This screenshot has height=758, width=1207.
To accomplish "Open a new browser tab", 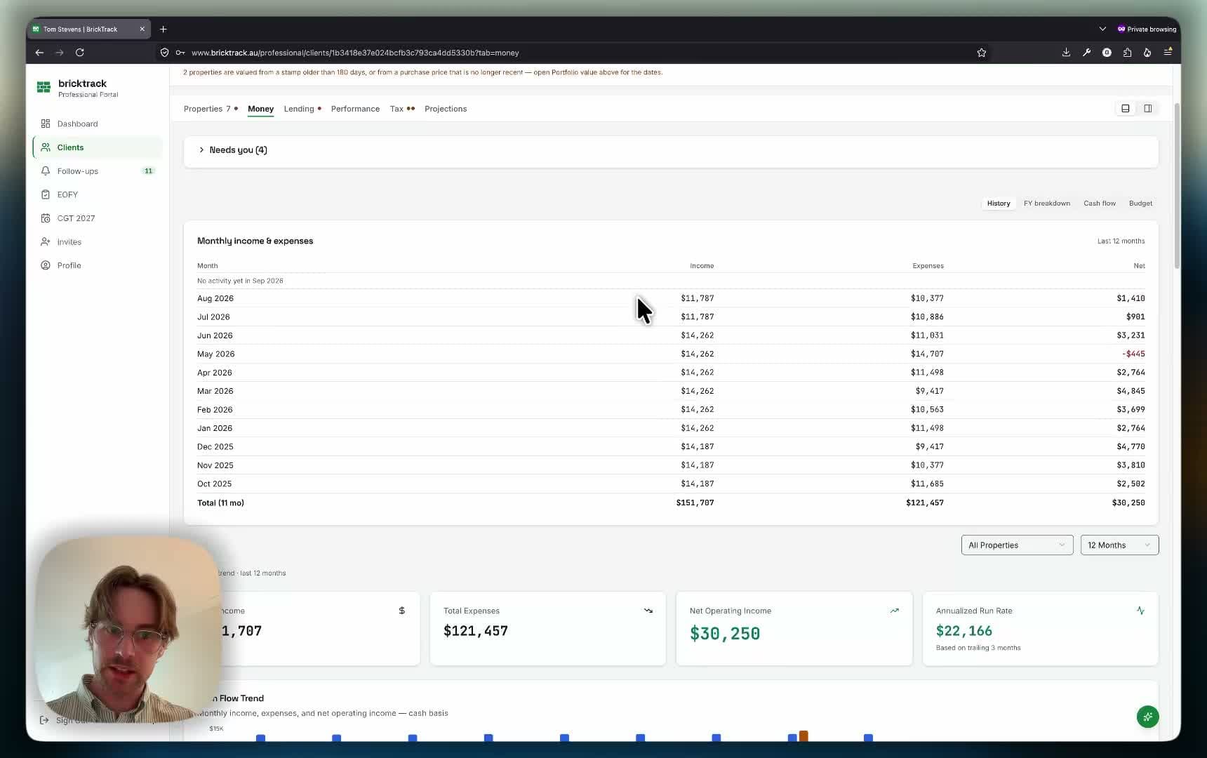I will [164, 29].
